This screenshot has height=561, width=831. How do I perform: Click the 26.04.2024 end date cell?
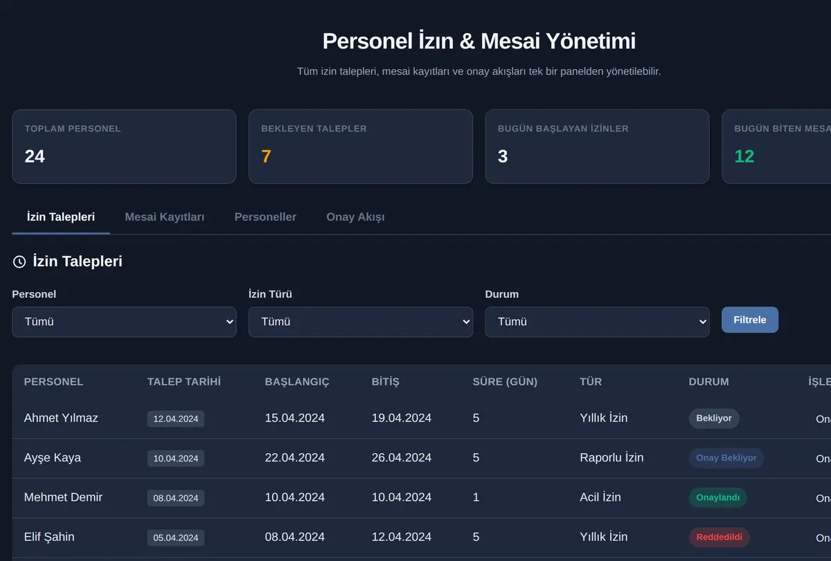click(x=402, y=457)
